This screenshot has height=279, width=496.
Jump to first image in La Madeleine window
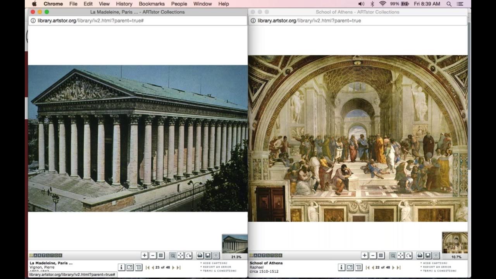tap(148, 267)
